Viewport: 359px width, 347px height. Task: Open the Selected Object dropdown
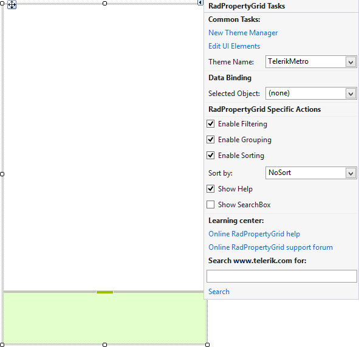[350, 94]
